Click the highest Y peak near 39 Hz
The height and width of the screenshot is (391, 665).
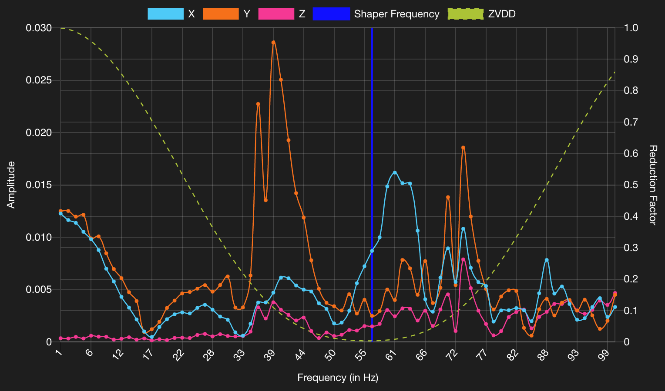click(x=273, y=42)
